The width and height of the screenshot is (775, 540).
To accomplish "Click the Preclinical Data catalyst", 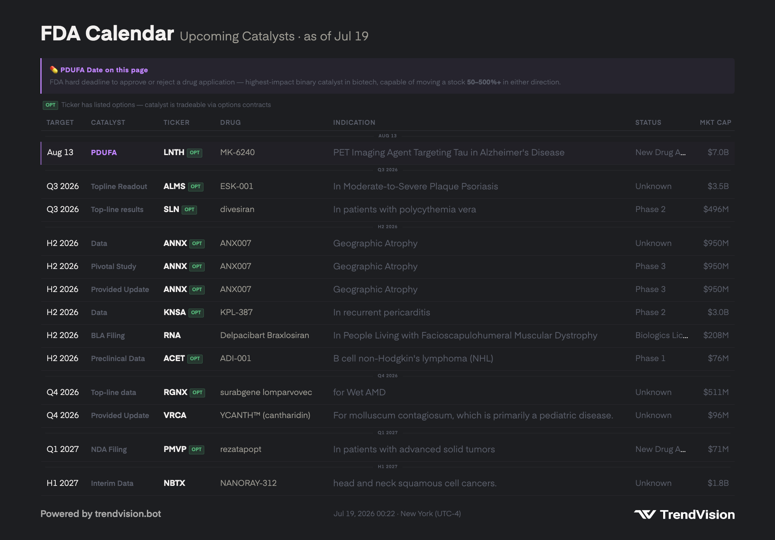I will tap(118, 358).
